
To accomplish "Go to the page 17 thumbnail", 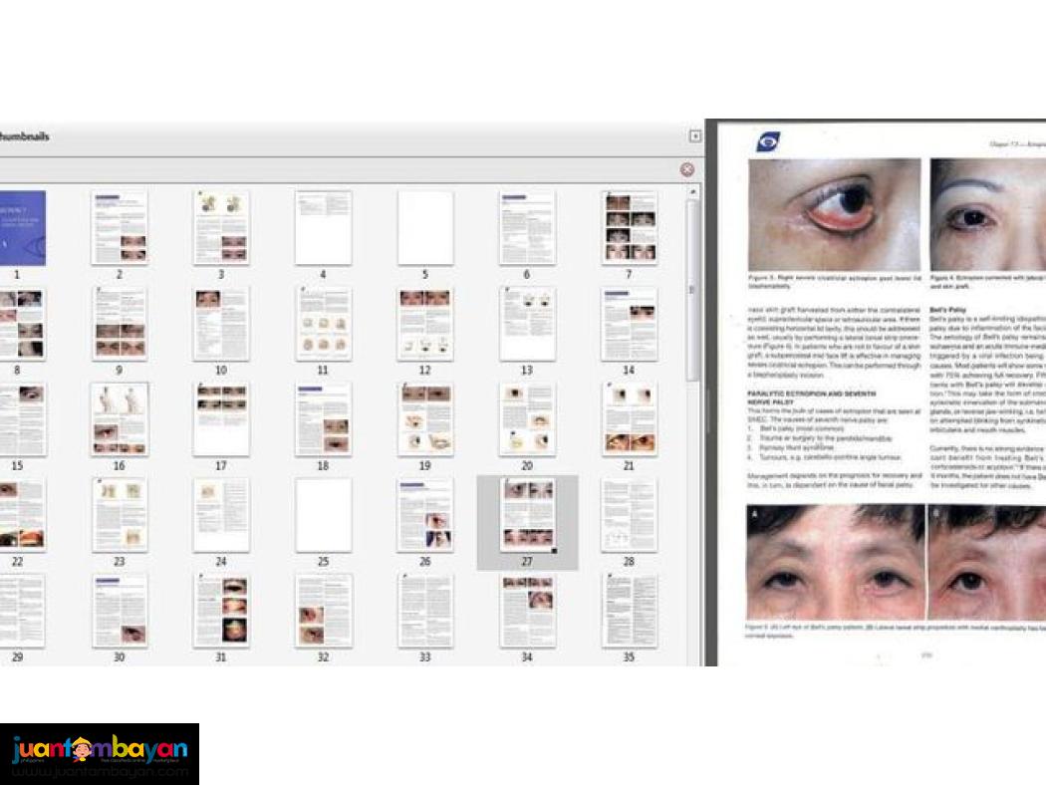I will tap(221, 419).
